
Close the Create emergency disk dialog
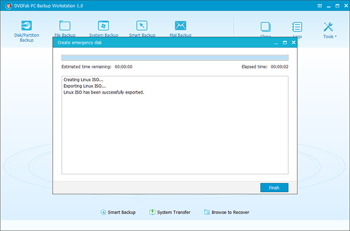click(293, 42)
